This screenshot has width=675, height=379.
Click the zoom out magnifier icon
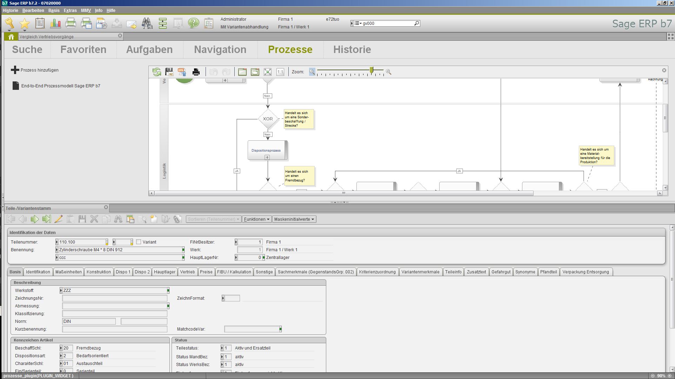click(x=312, y=72)
